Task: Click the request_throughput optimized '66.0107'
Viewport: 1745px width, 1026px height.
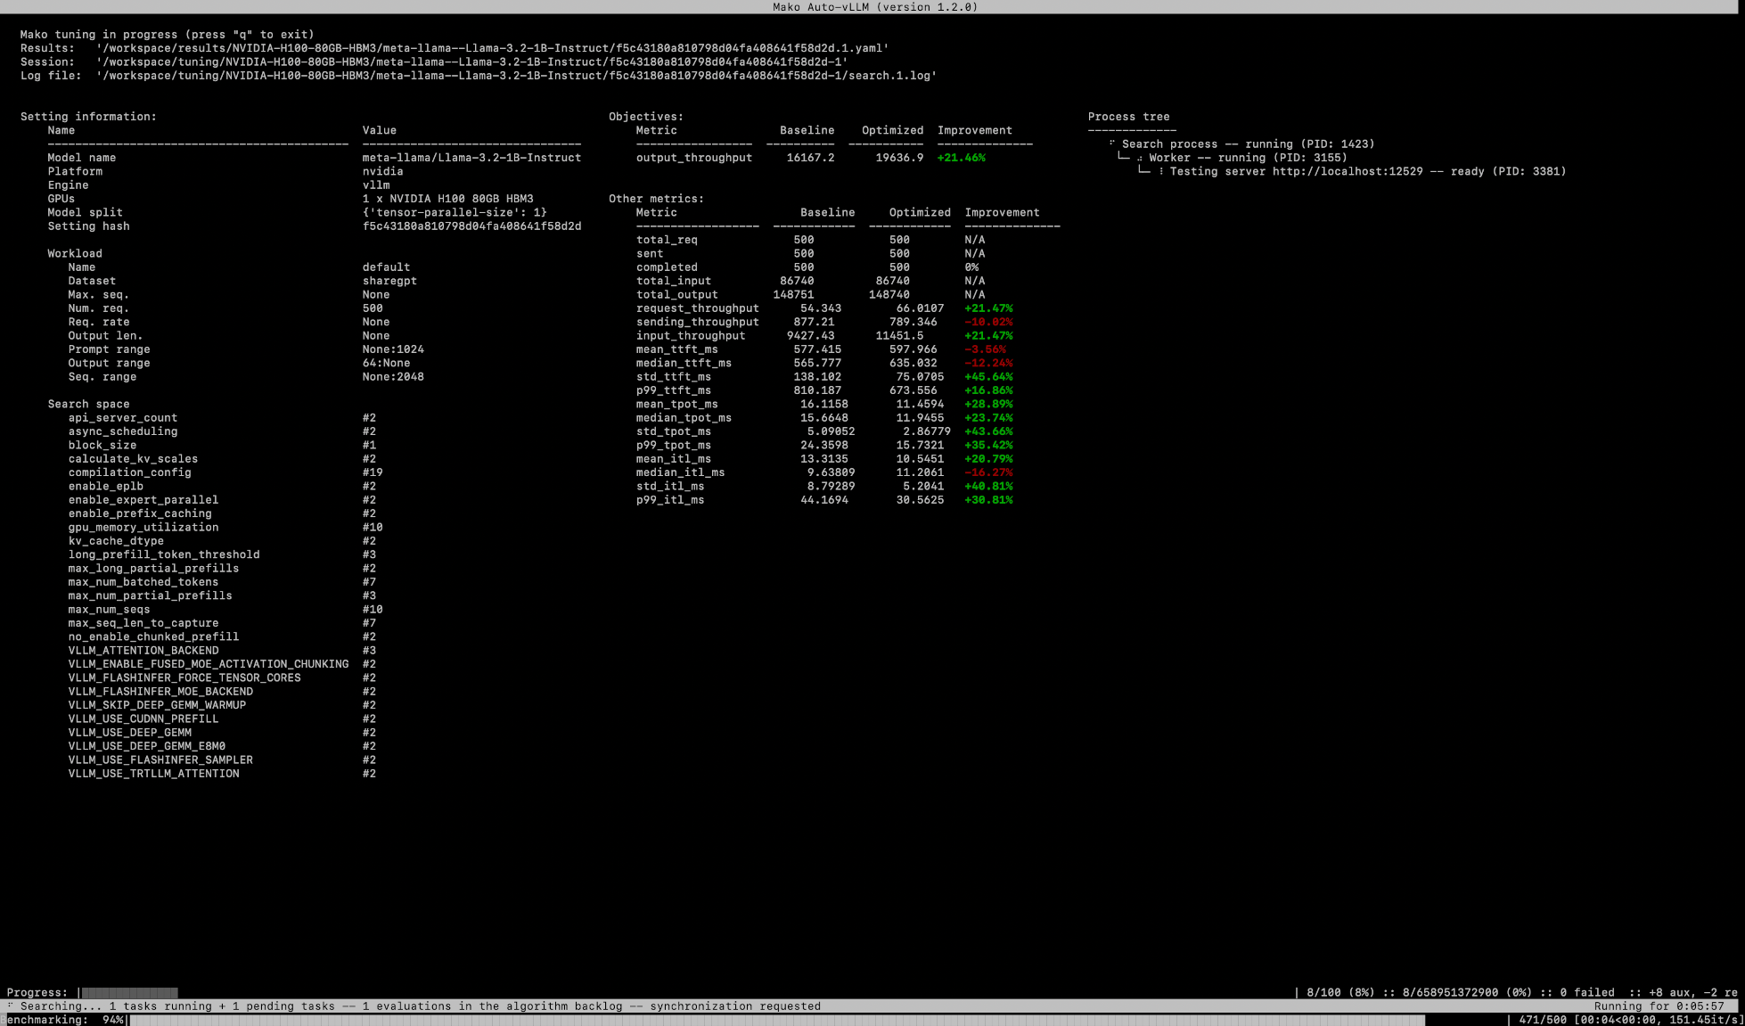Action: pos(920,308)
